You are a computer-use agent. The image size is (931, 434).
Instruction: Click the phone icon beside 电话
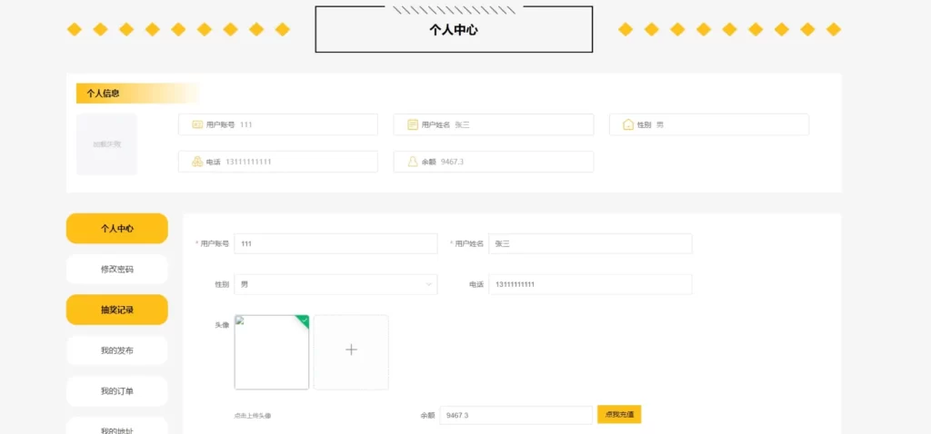(x=196, y=162)
